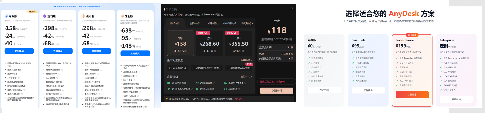Click the 真彩YUV4:4:4 icon
Screen dimensions: 485x113
click(225, 83)
